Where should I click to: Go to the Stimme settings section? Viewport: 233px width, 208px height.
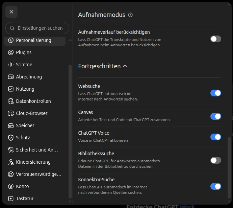[35, 65]
